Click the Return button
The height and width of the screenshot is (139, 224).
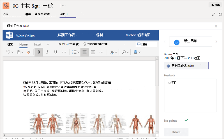click(x=176, y=132)
